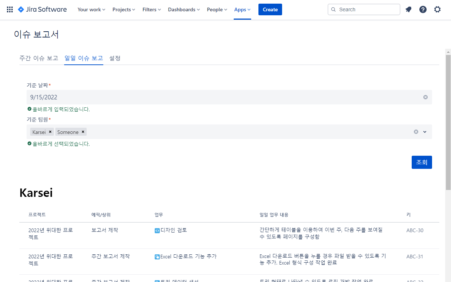Open the Filters menu
The image size is (451, 282).
pos(152,9)
